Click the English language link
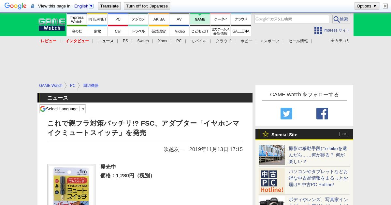Screen dimensions: 391x205 coord(81,6)
